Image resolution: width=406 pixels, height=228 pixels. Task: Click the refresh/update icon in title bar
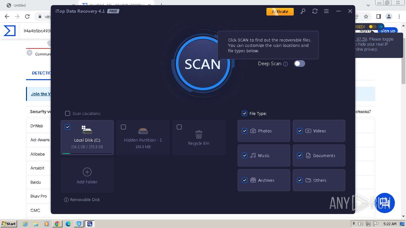[315, 11]
